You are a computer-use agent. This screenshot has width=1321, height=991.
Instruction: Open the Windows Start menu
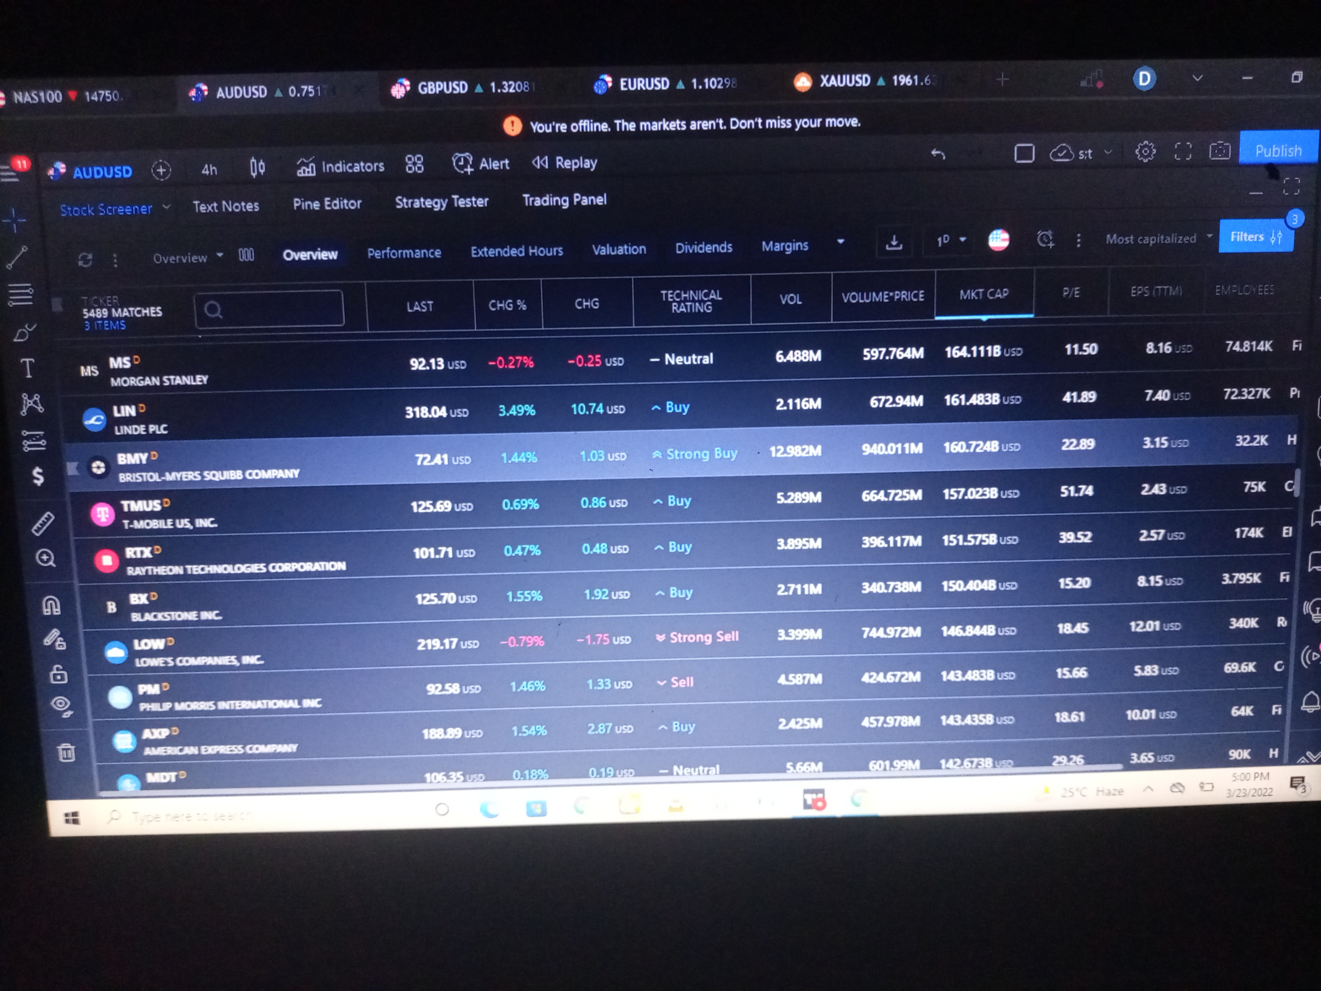click(72, 819)
